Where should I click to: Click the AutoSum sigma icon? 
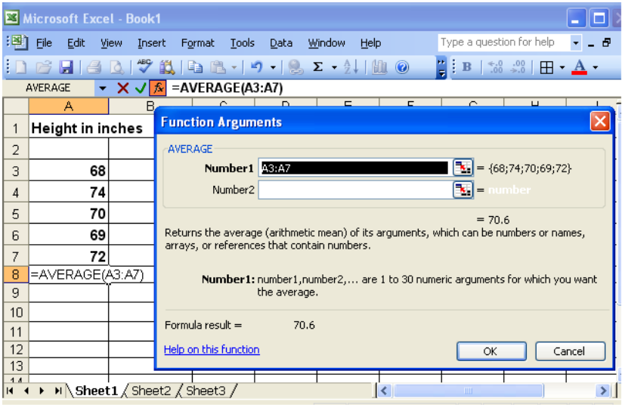[318, 68]
